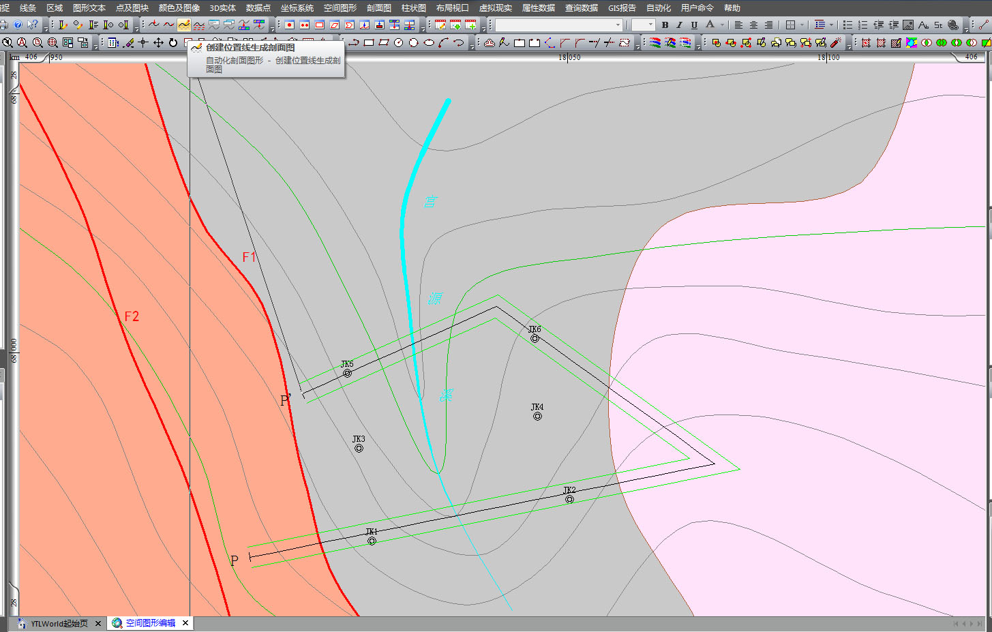
Task: Close the YTLWorld起始页 tab
Action: click(x=98, y=623)
